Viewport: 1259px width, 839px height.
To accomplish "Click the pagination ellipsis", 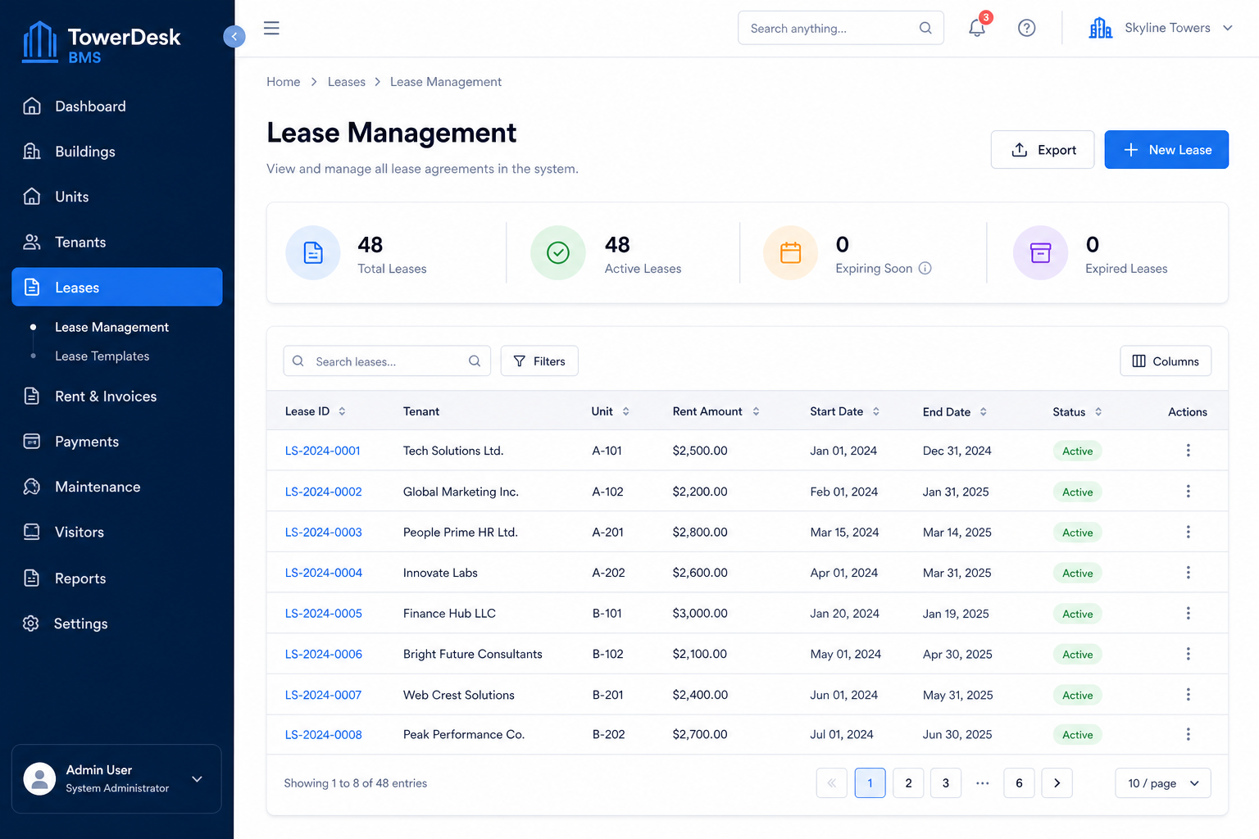I will pyautogui.click(x=983, y=783).
